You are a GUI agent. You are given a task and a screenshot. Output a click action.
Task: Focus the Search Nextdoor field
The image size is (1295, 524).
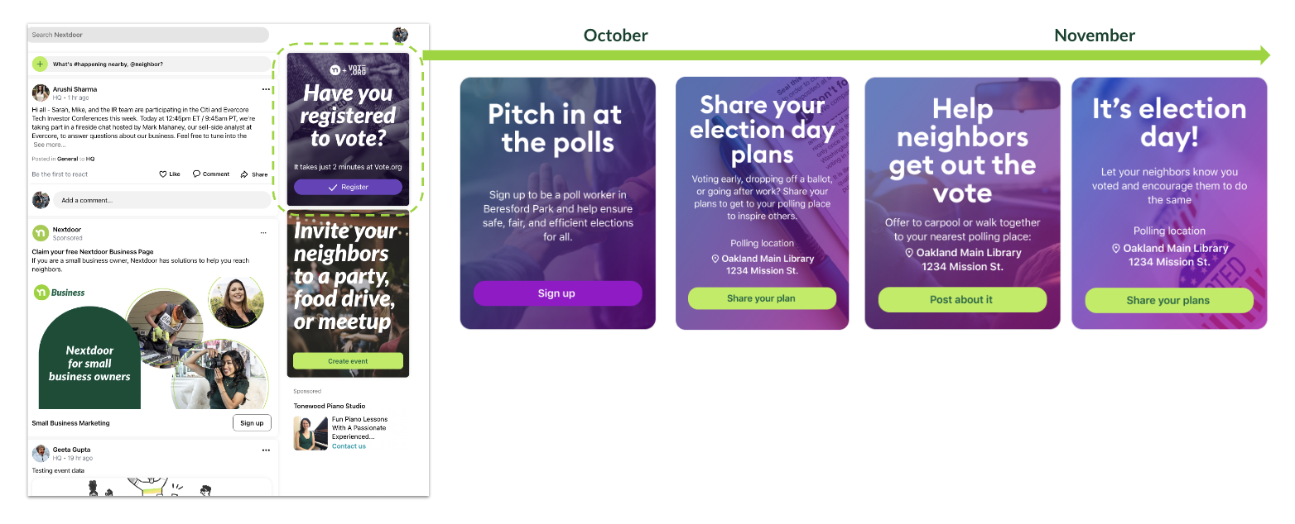point(149,35)
